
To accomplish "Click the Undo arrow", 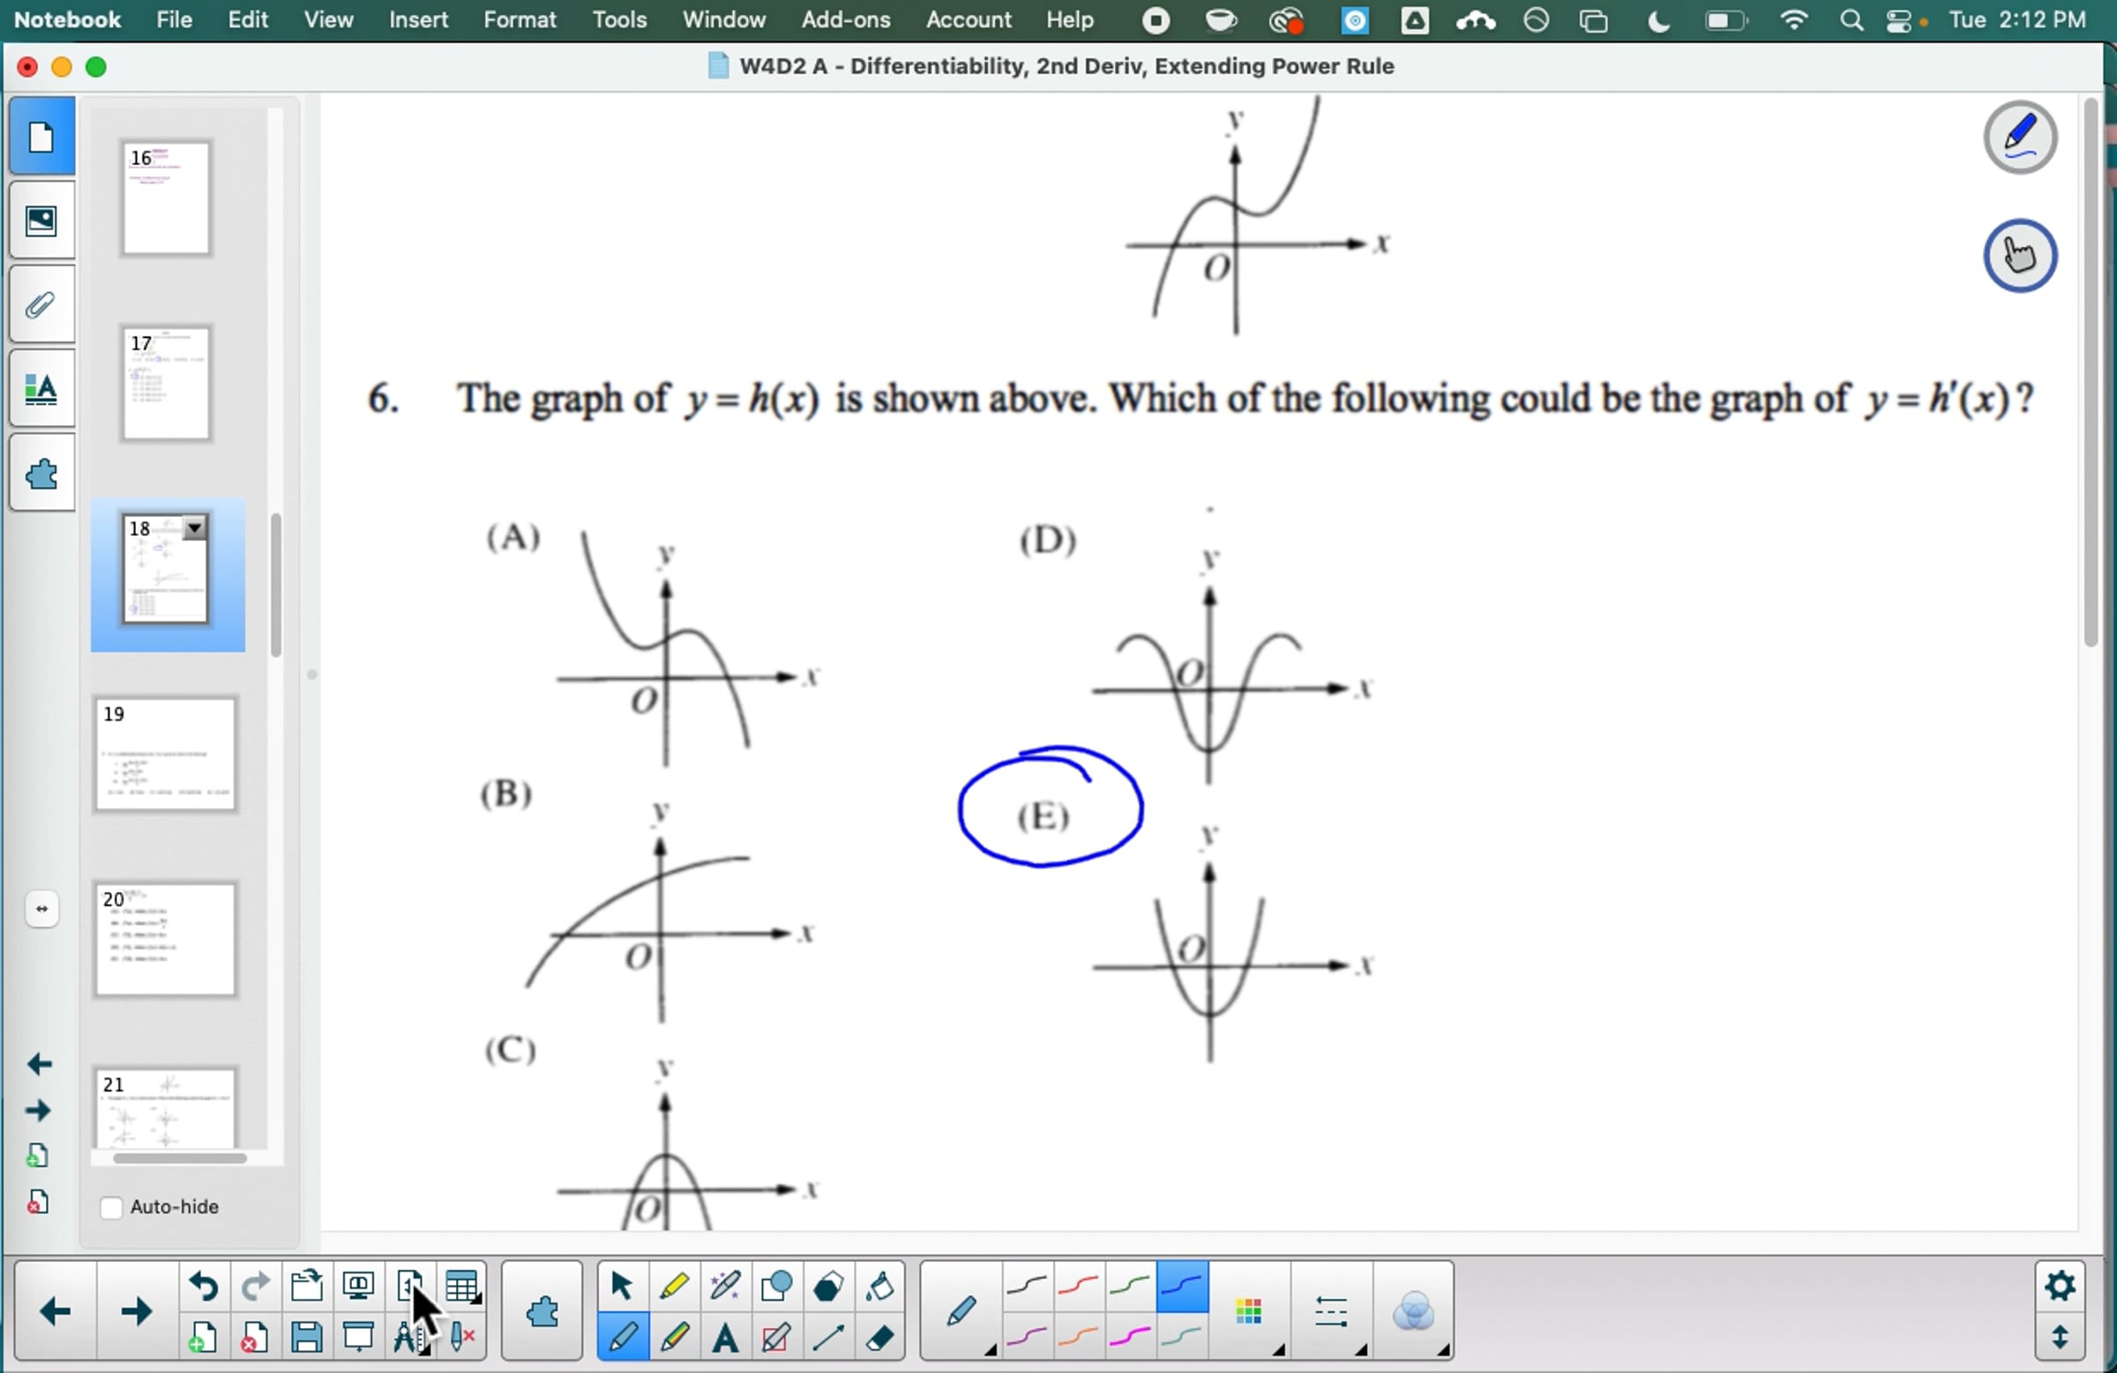I will coord(203,1286).
